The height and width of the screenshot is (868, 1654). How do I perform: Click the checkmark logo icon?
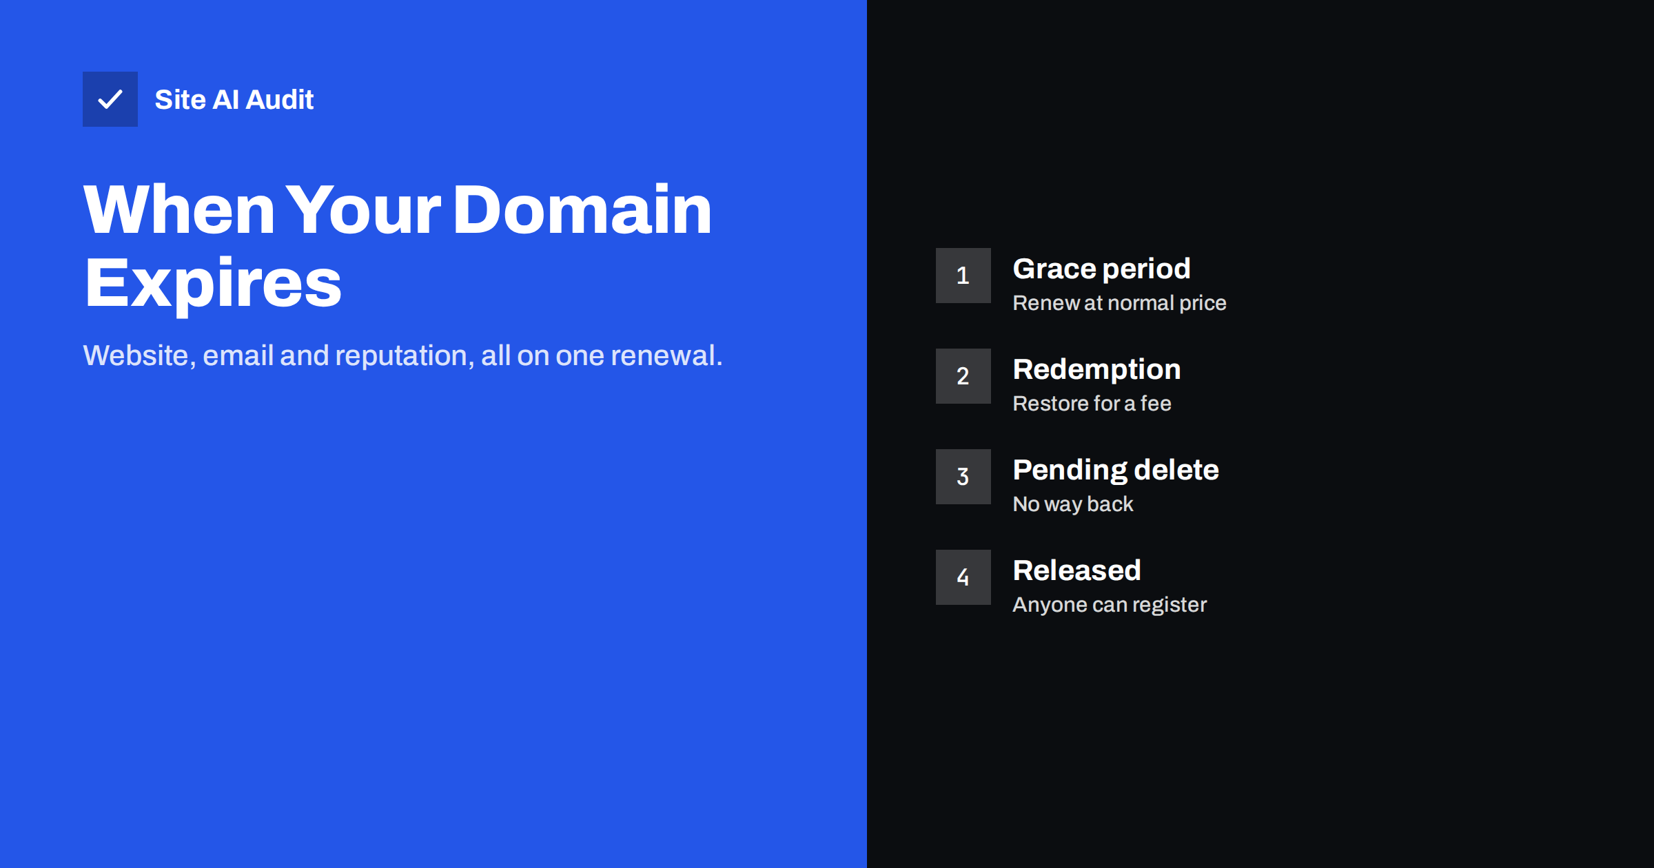[110, 99]
